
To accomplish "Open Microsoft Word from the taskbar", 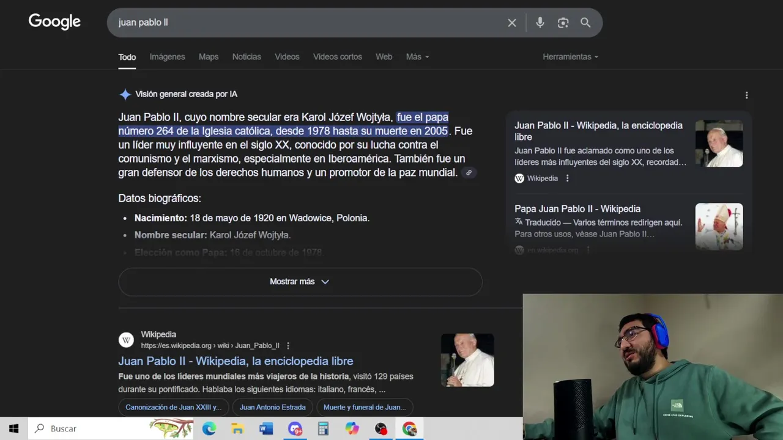I will pos(266,429).
